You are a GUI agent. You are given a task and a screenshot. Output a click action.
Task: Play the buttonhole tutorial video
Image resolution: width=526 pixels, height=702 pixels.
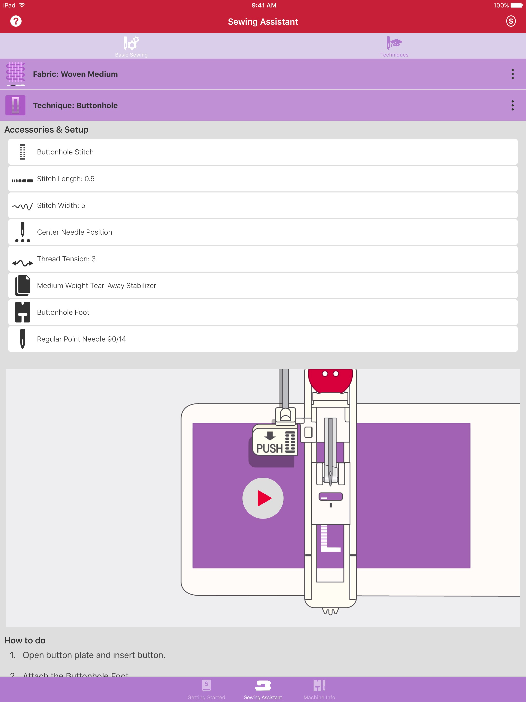click(263, 498)
